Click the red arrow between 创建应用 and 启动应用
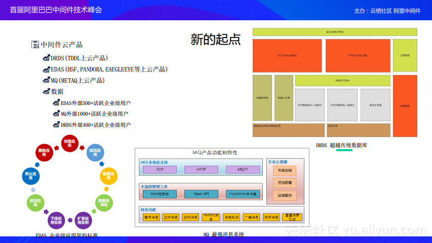Viewport: 432px width, 243px height. click(82, 148)
